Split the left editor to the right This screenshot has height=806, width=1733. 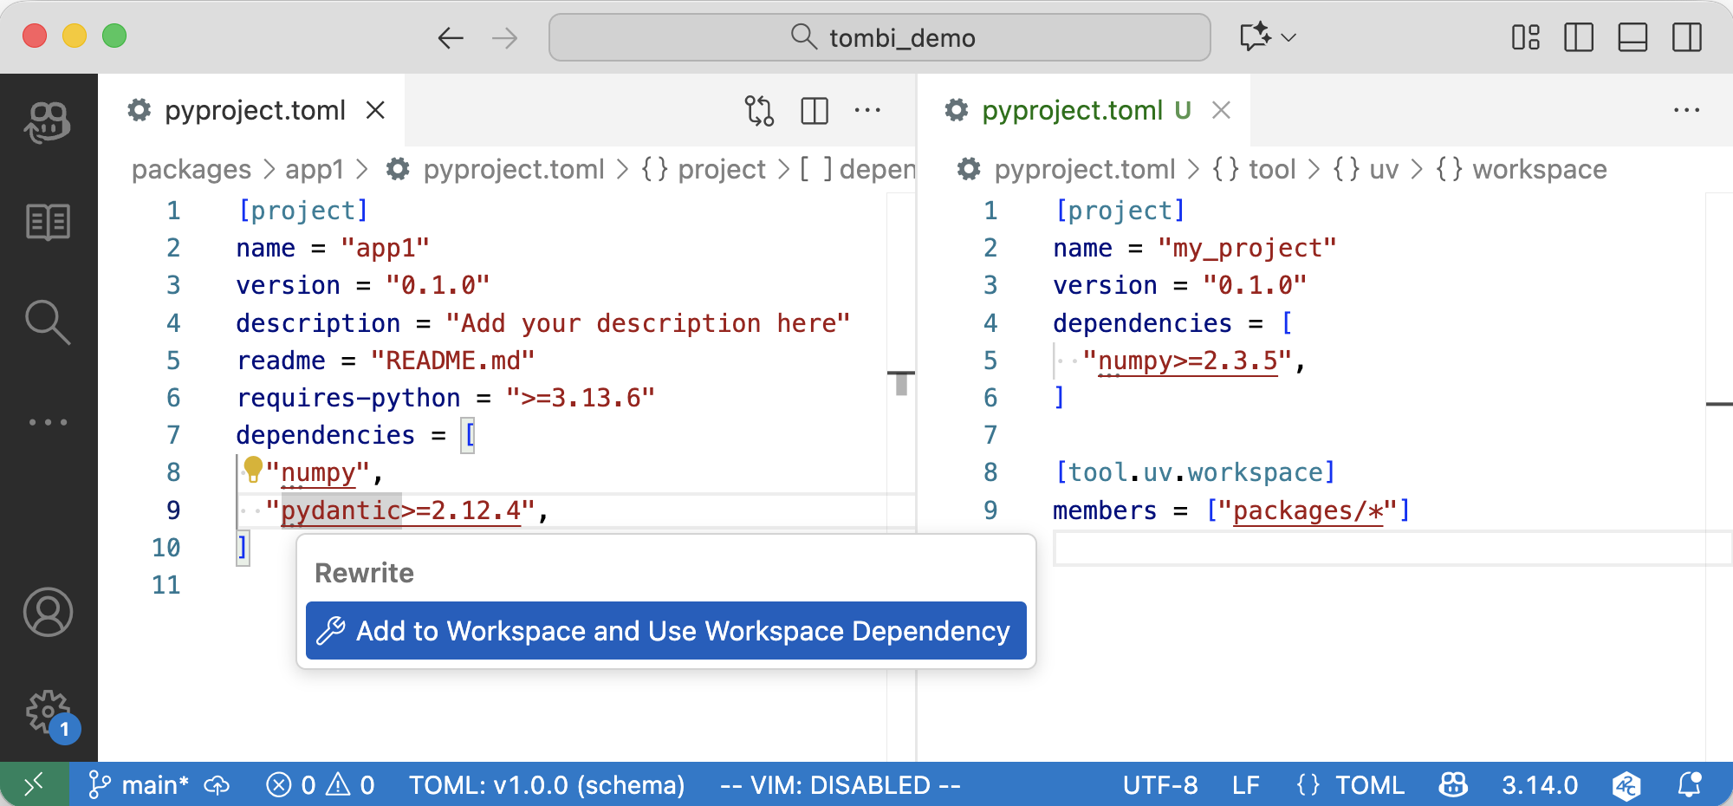tap(815, 111)
